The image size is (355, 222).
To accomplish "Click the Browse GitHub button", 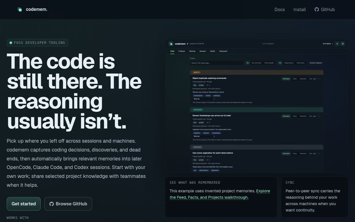I will [68, 204].
